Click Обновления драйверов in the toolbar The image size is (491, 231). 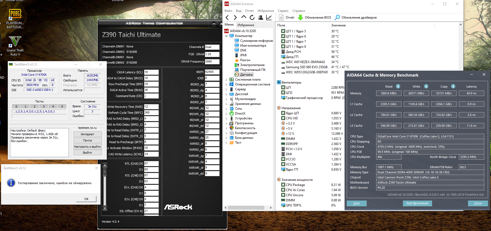356,18
